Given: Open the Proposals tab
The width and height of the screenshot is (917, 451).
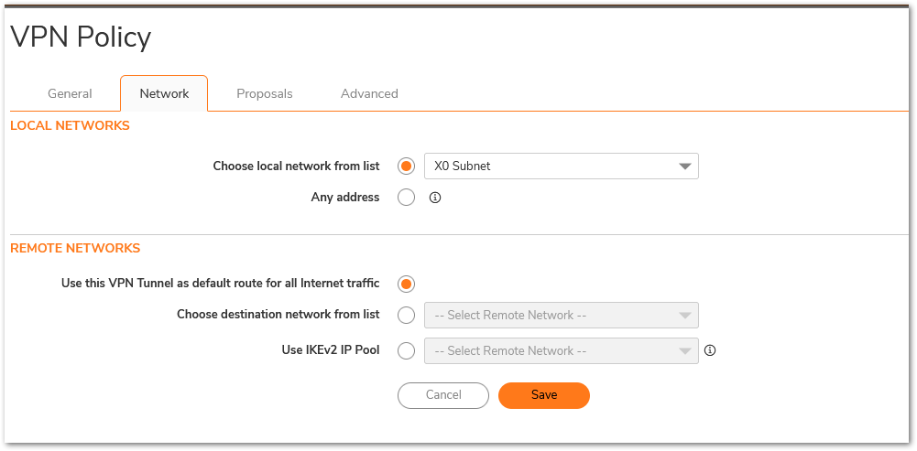Looking at the screenshot, I should (265, 93).
